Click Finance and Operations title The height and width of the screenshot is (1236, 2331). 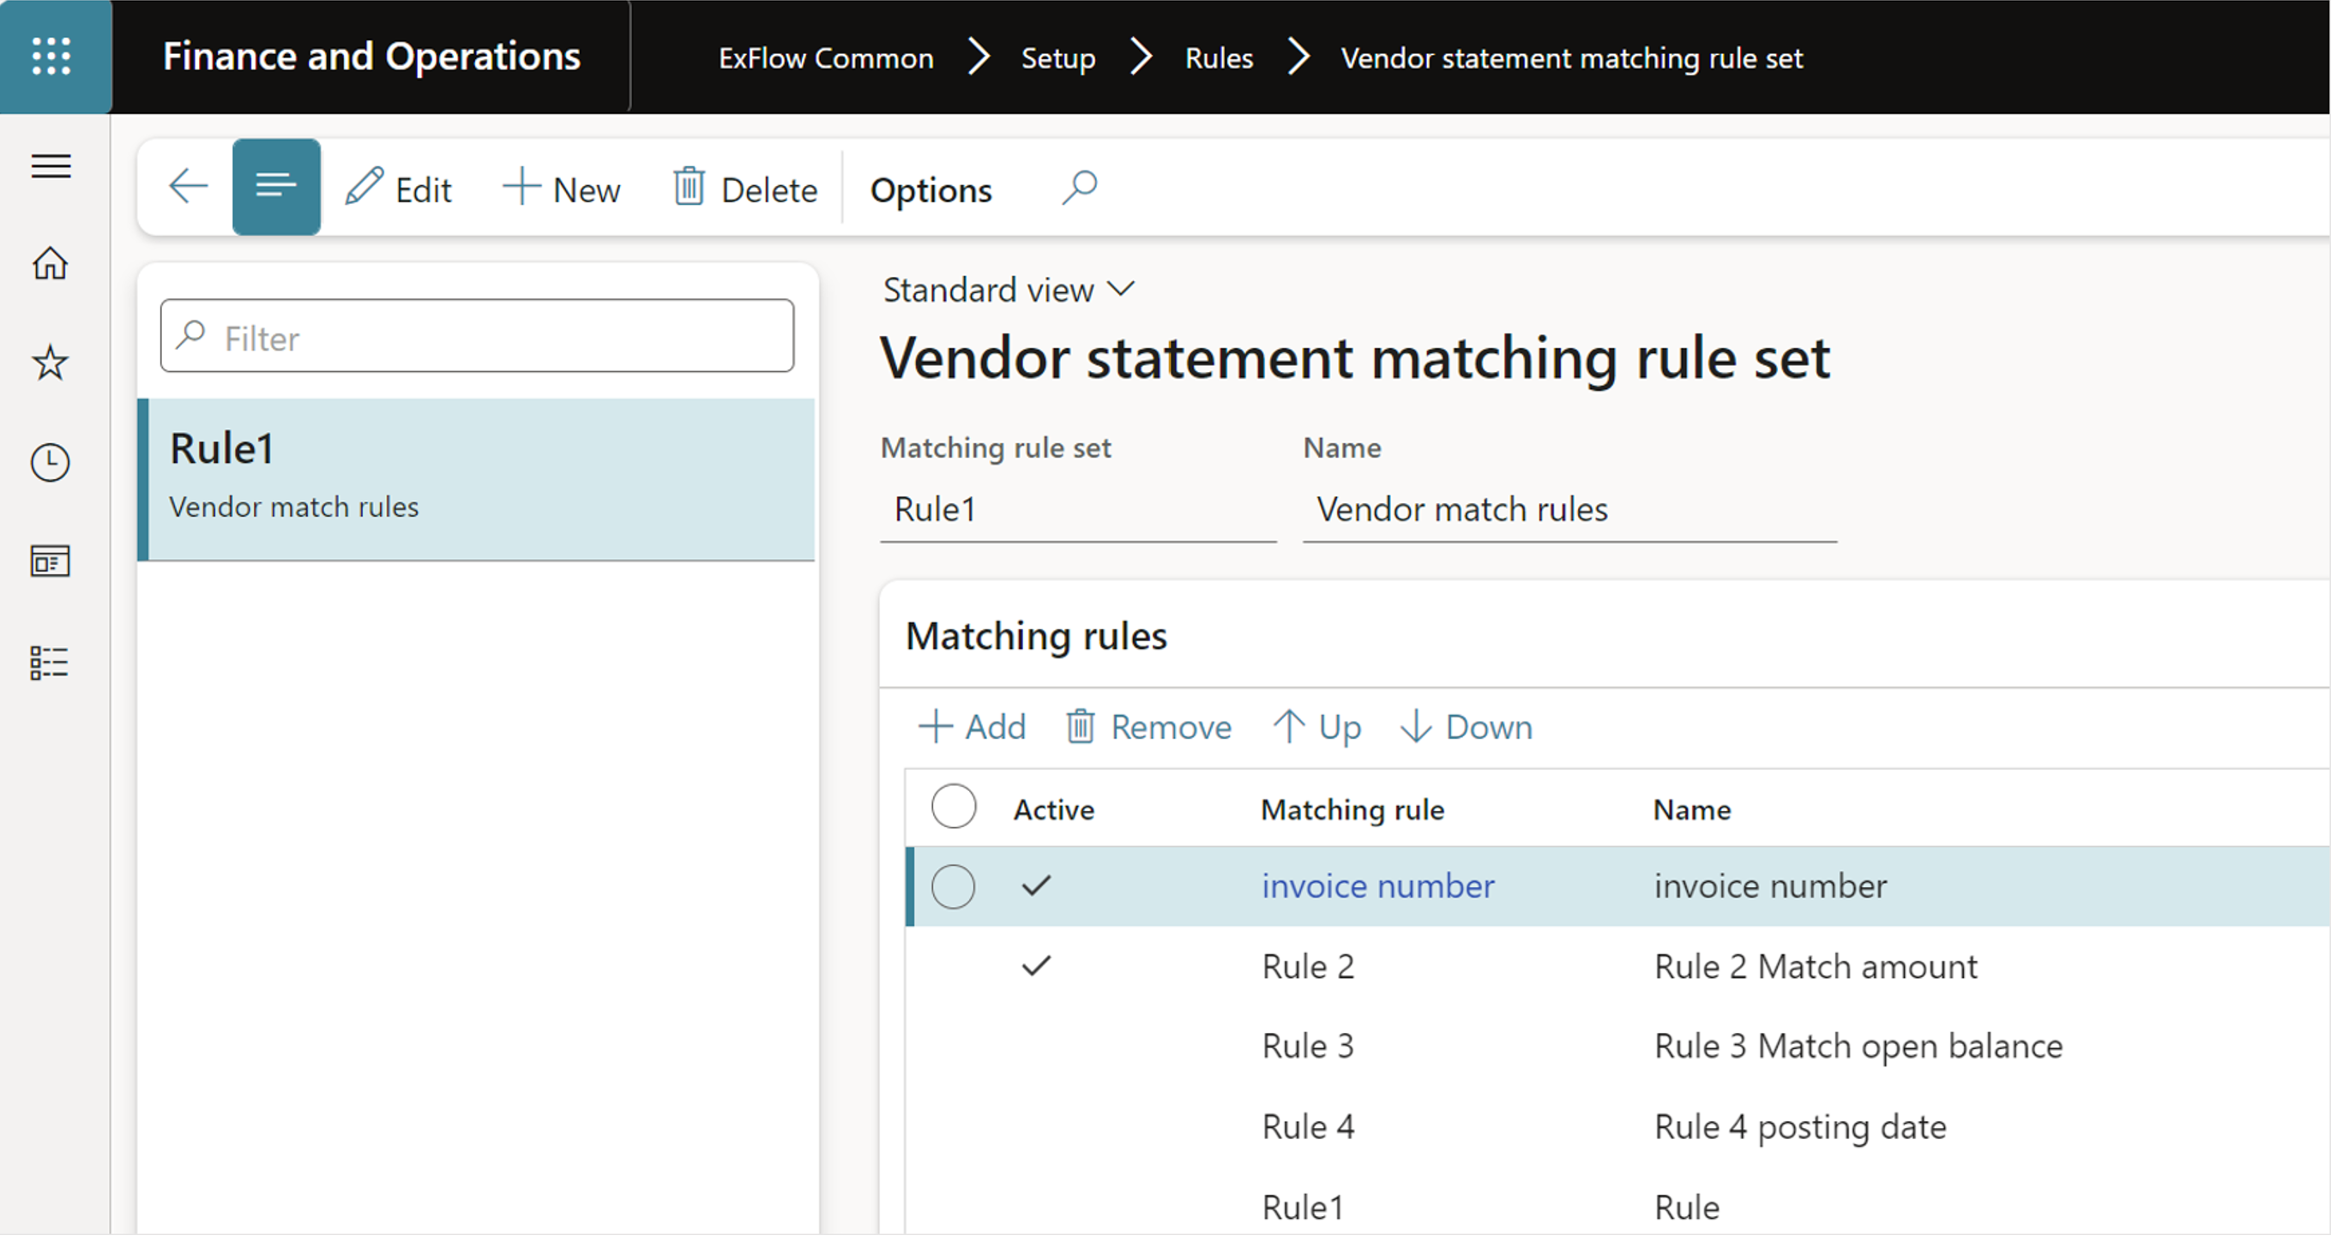tap(372, 56)
